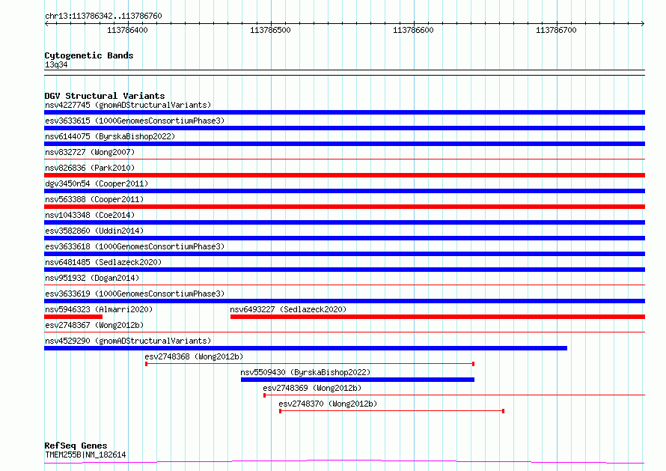This screenshot has height=471, width=666.
Task: Open nsv4529290 gnomADStructuralVariants label
Action: [128, 341]
